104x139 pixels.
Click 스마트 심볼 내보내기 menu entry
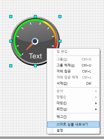73,124
